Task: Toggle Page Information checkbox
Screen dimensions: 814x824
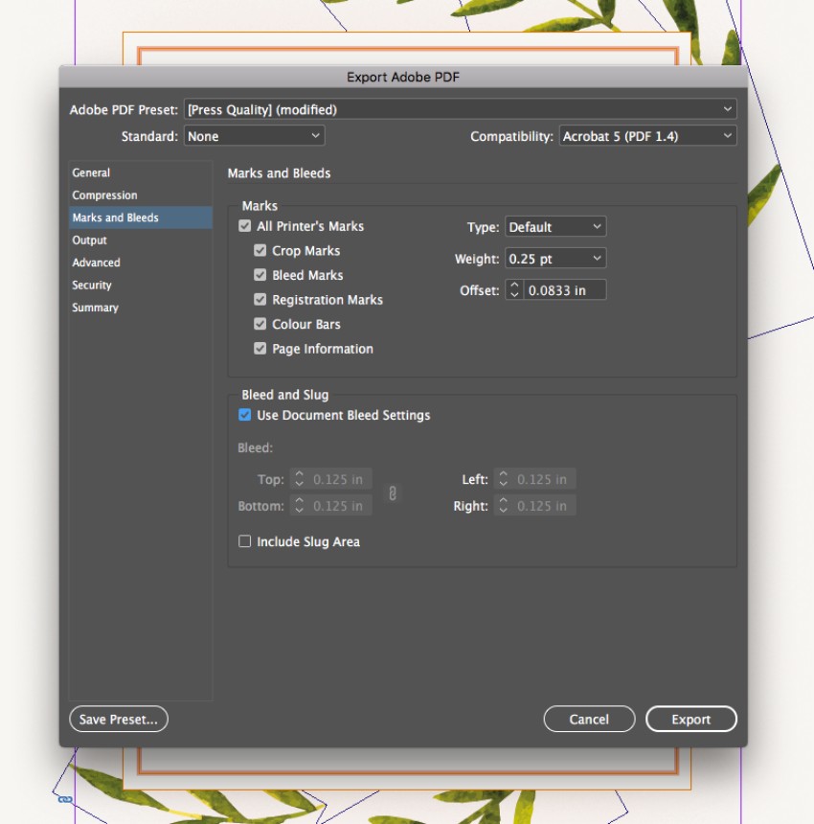Action: pos(260,350)
